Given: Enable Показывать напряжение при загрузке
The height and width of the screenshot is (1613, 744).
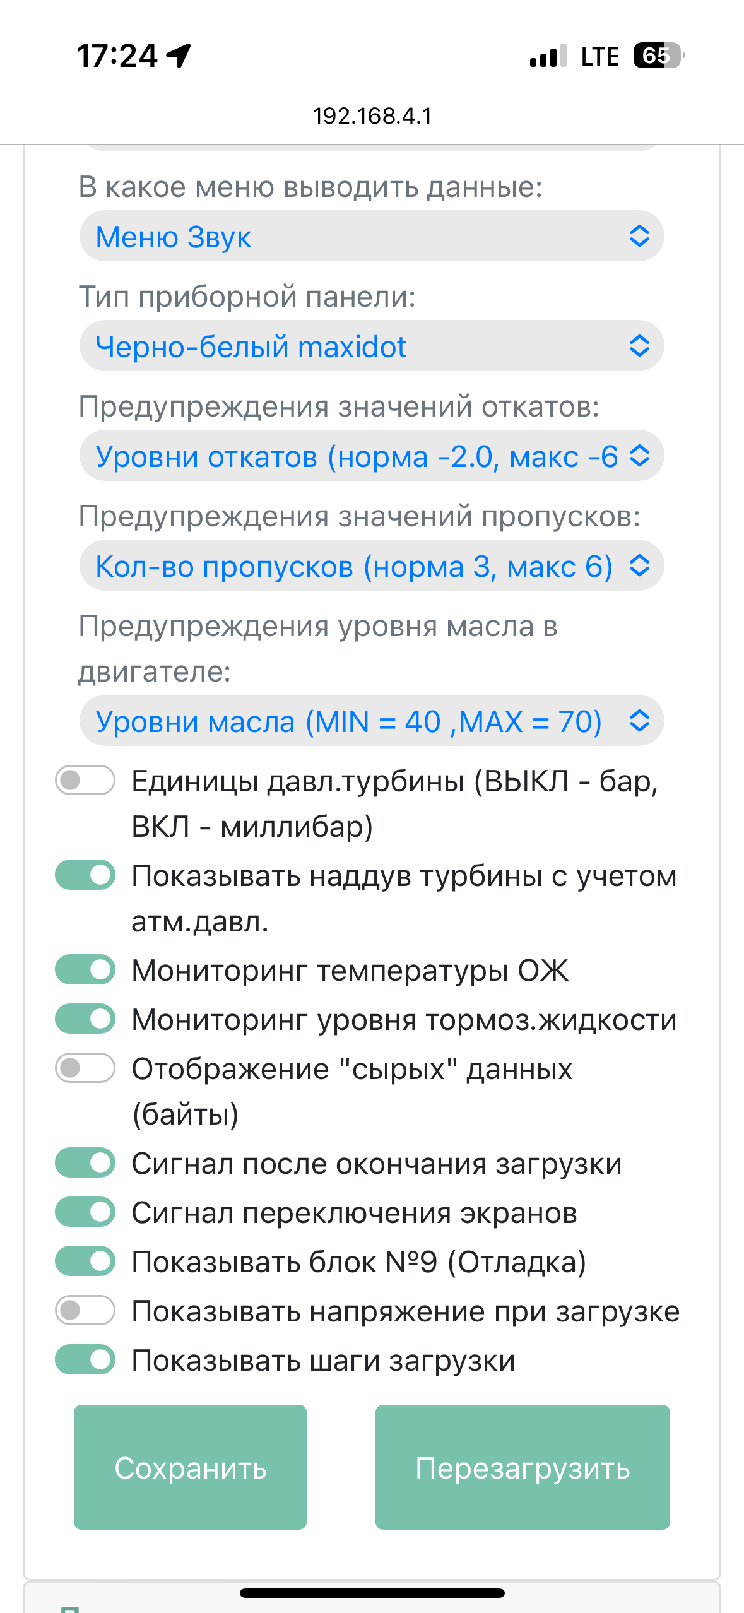Looking at the screenshot, I should pyautogui.click(x=85, y=1311).
